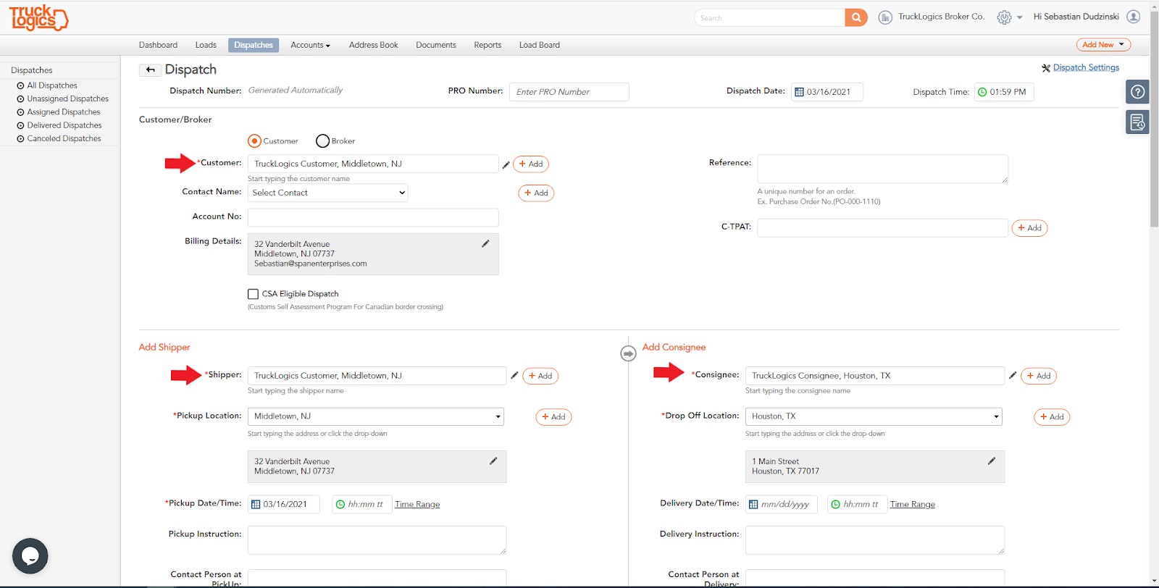Open the Dispatch Settings link
The height and width of the screenshot is (588, 1159).
tap(1086, 67)
